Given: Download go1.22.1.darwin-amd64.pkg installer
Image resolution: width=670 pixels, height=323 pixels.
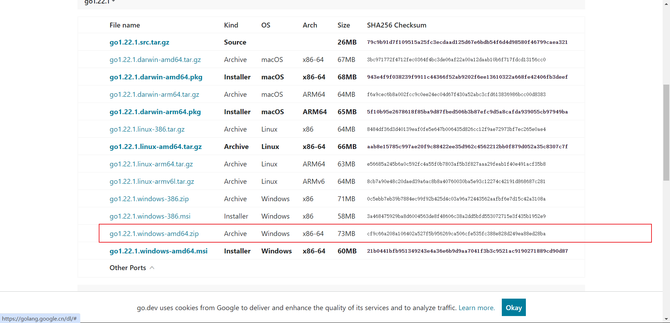Looking at the screenshot, I should pos(156,77).
